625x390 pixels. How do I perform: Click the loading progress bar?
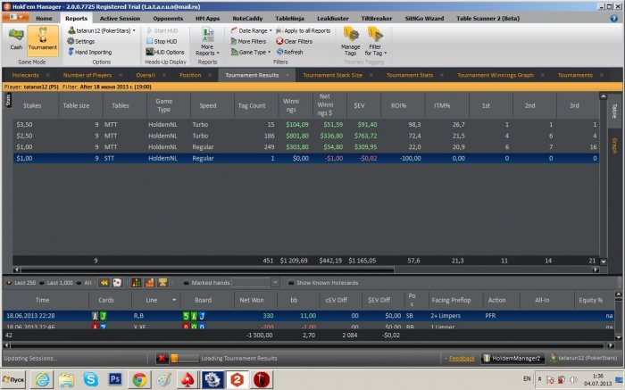coord(185,358)
